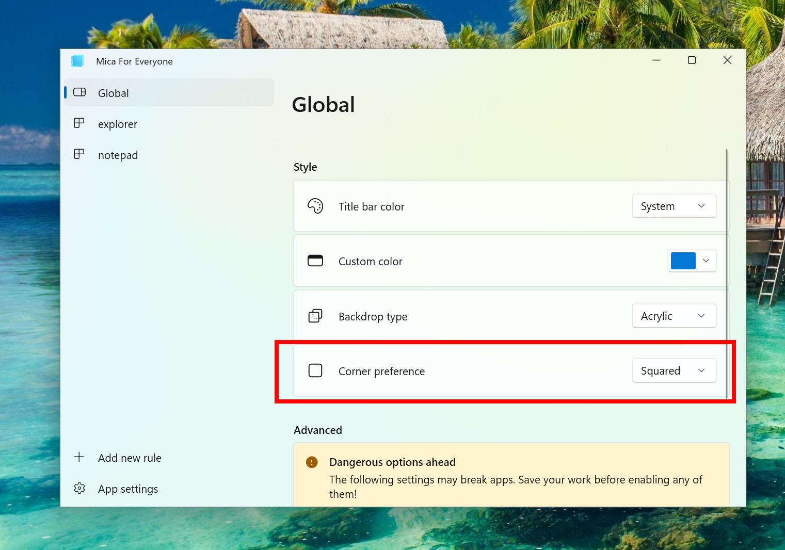The height and width of the screenshot is (550, 785).
Task: Click the Global rule icon in sidebar
Action: [x=79, y=92]
